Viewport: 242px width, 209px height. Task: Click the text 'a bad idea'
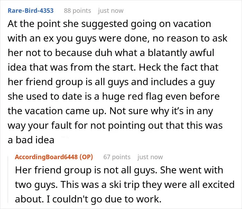click(x=31, y=140)
